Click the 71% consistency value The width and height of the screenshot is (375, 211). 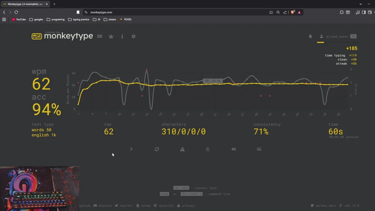[x=261, y=132]
